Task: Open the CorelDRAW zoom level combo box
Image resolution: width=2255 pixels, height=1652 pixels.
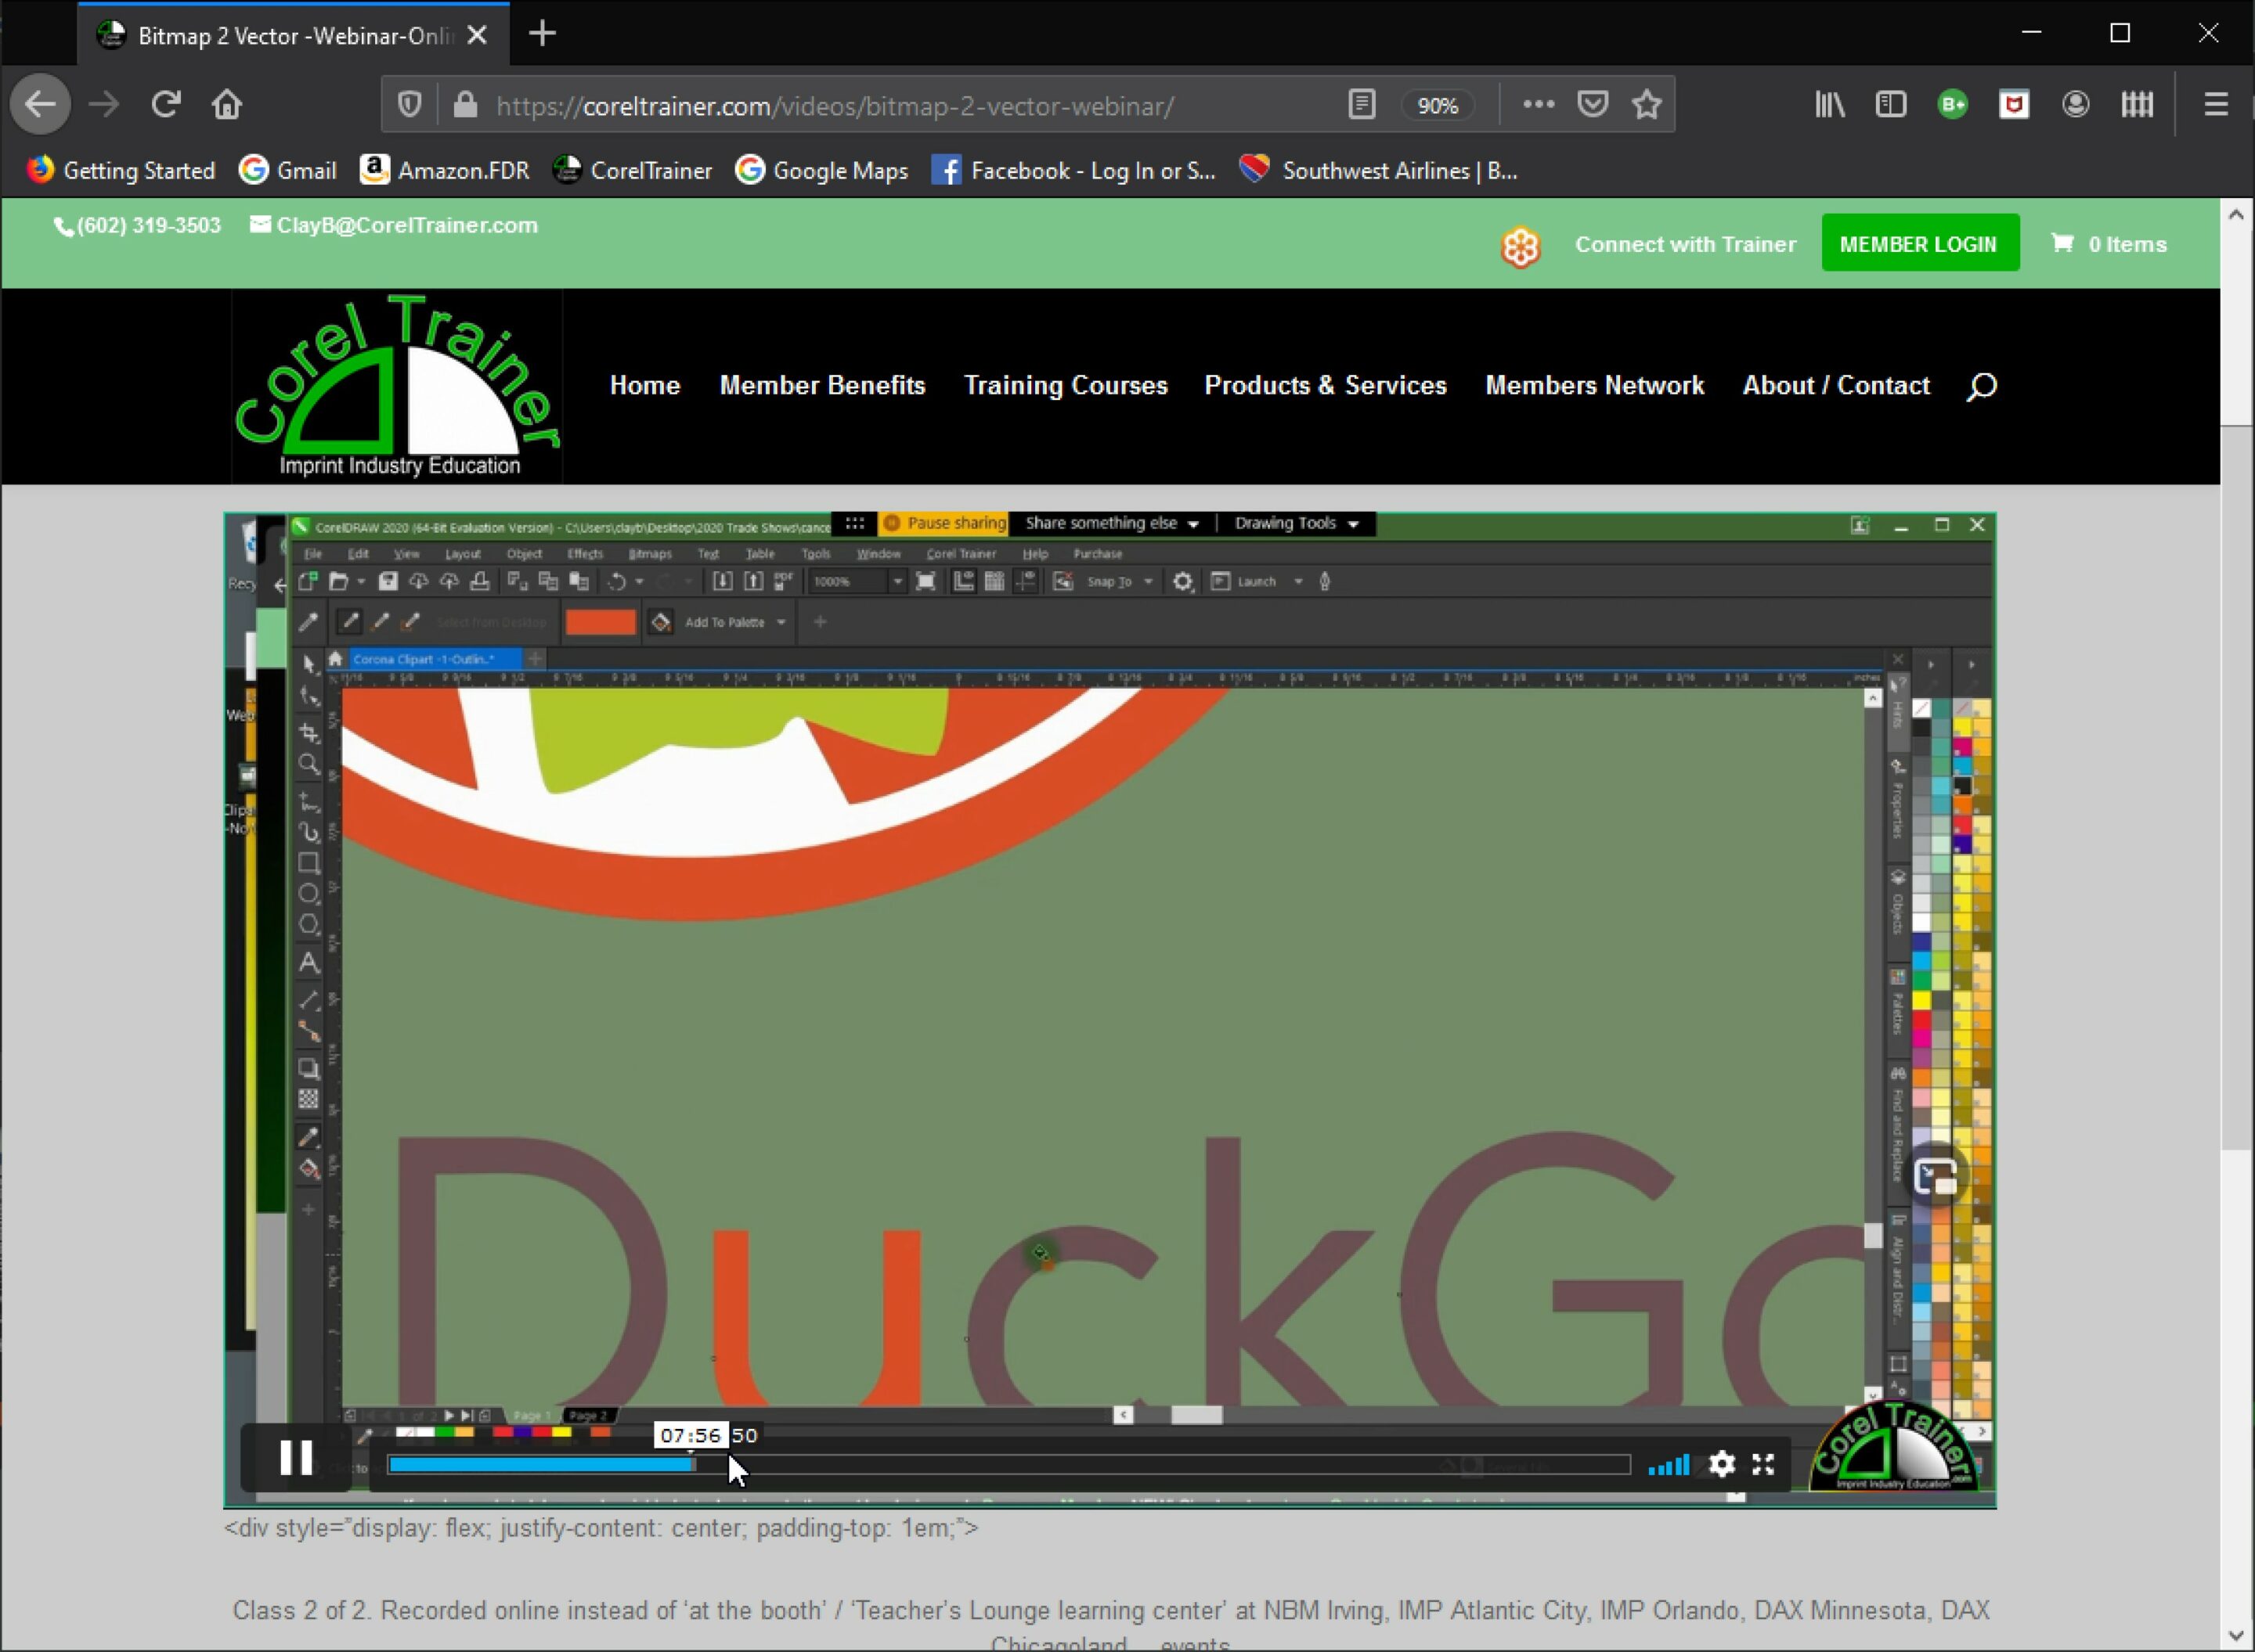Action: coord(857,582)
